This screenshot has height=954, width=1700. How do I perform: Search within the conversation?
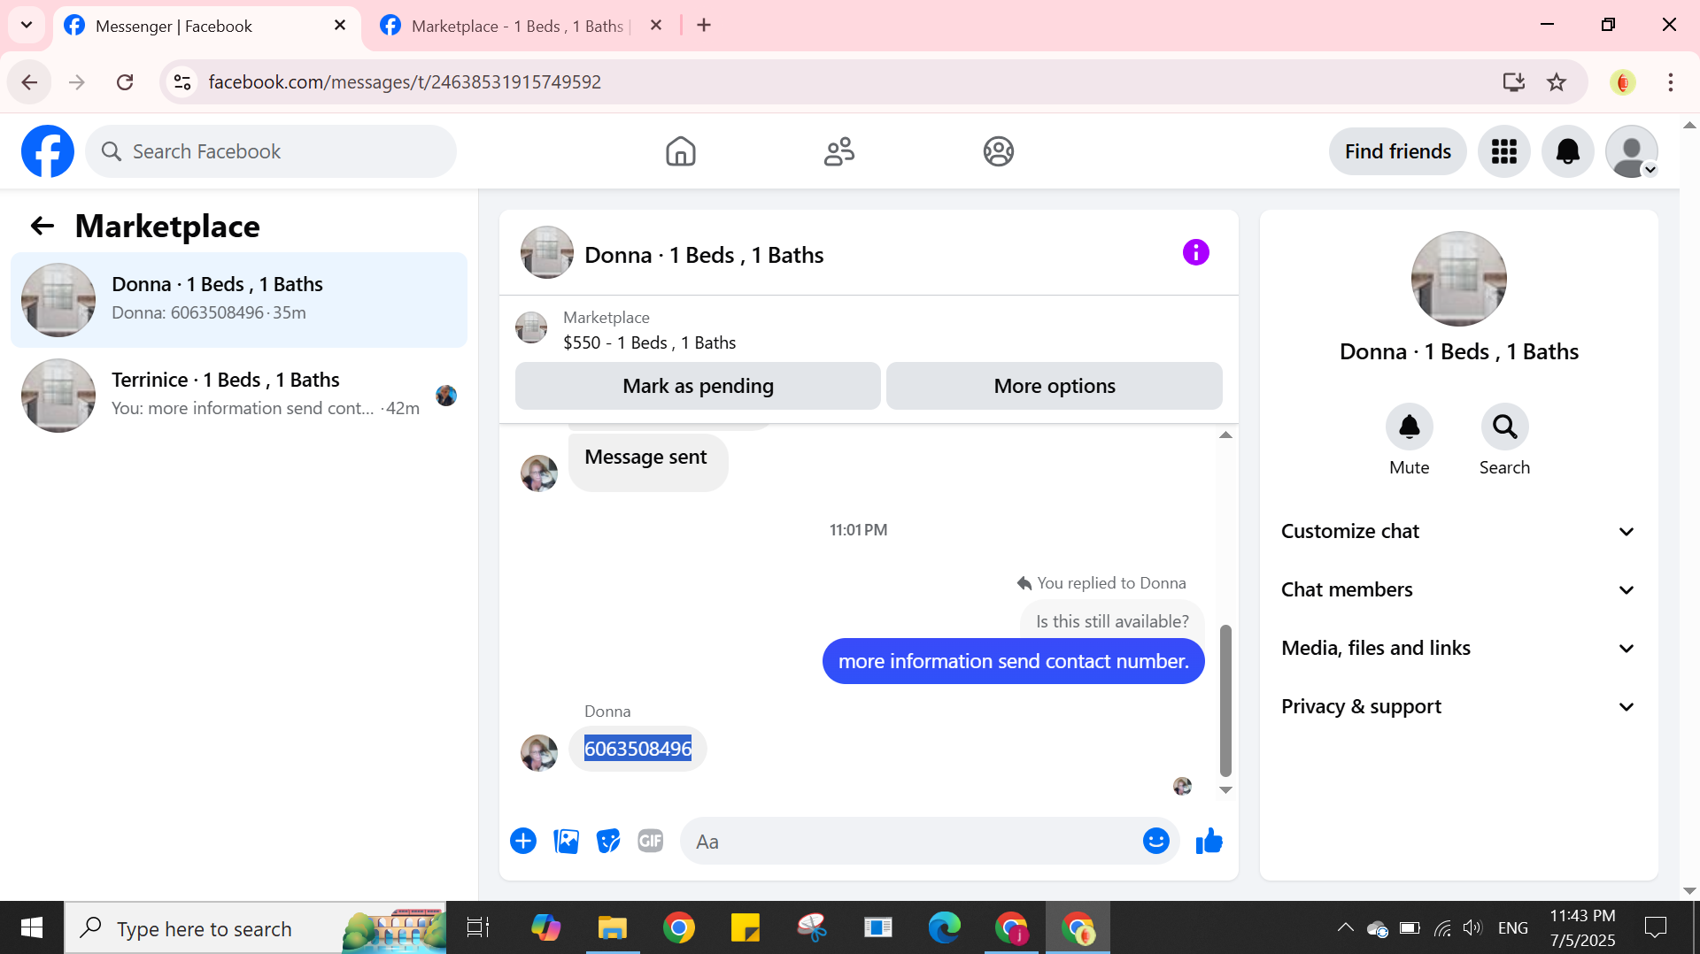coord(1504,427)
